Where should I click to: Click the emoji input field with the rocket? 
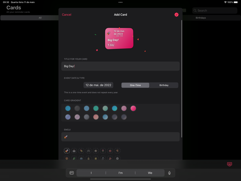120,137
